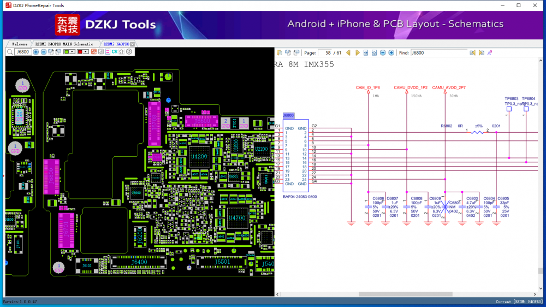This screenshot has height=307, width=546.
Task: Switch to the Welcome tab
Action: click(20, 44)
